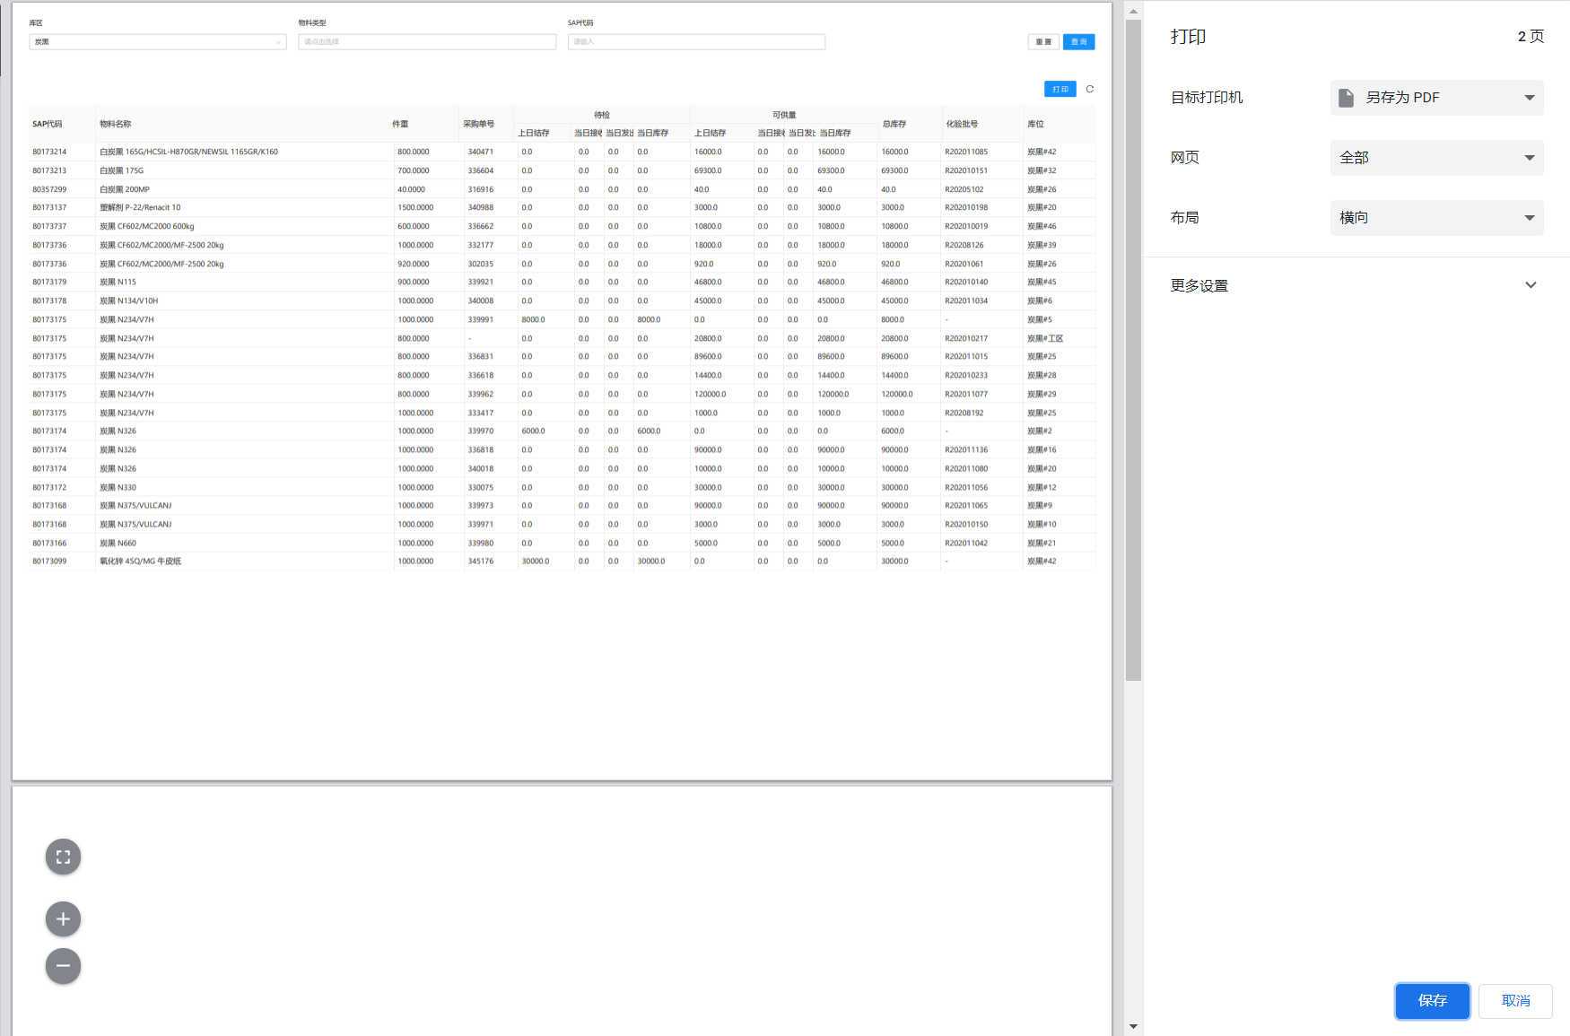Click the refresh icon beside the 打印 button

click(1090, 89)
